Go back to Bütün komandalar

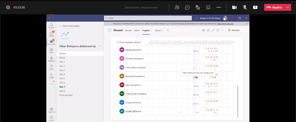70,26
